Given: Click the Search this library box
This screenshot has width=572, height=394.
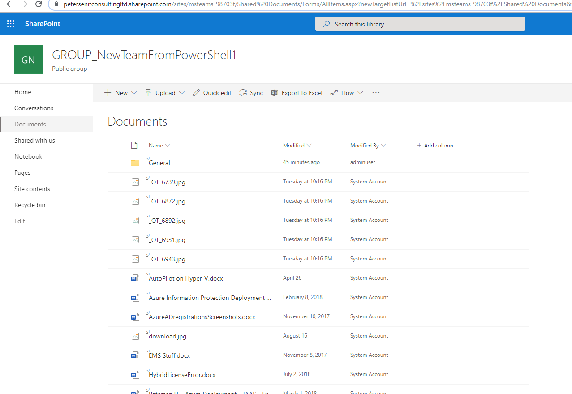Looking at the screenshot, I should pos(420,24).
